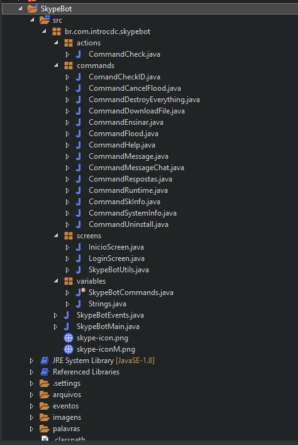
Task: Expand the palavras folder
Action: [x=31, y=429]
